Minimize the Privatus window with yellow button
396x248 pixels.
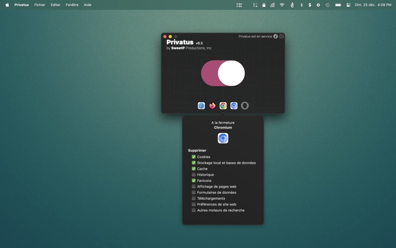click(170, 36)
